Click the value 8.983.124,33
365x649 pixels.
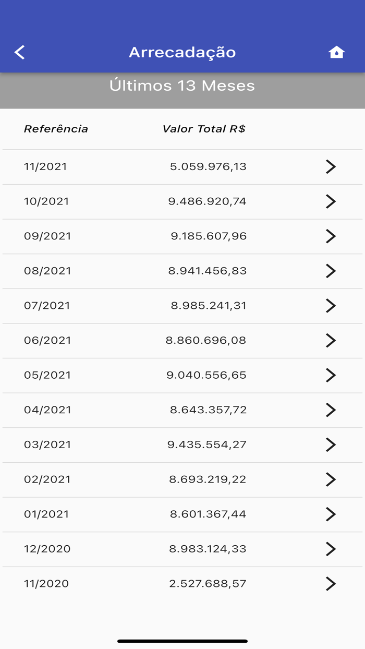pyautogui.click(x=208, y=549)
